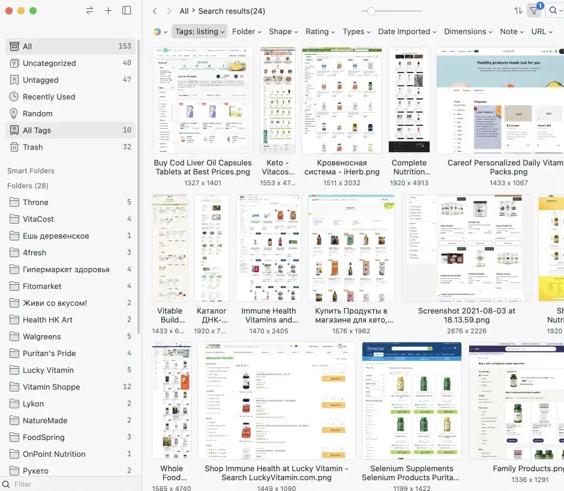Select Uncategorized in the sidebar
This screenshot has width=564, height=491.
point(49,63)
